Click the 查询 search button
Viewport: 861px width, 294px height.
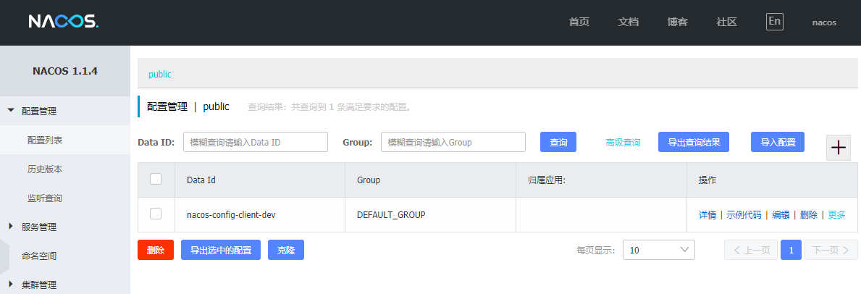[558, 142]
